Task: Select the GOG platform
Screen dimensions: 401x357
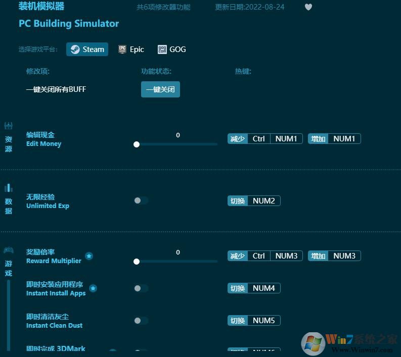Action: (x=171, y=49)
